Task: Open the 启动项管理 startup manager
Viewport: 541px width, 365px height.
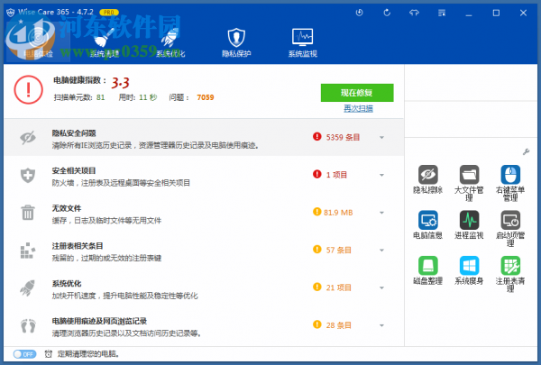Action: [x=510, y=229]
